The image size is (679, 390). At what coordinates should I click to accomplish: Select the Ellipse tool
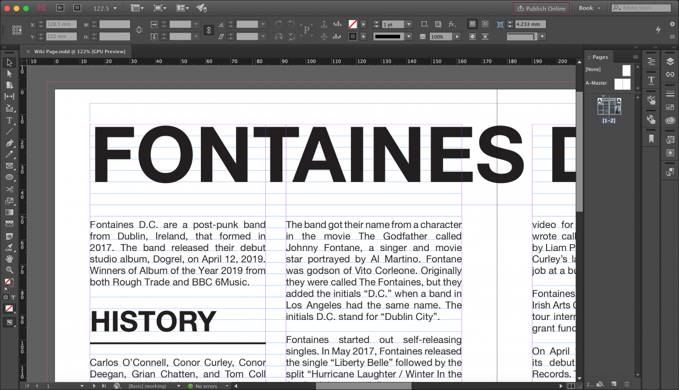tap(10, 177)
